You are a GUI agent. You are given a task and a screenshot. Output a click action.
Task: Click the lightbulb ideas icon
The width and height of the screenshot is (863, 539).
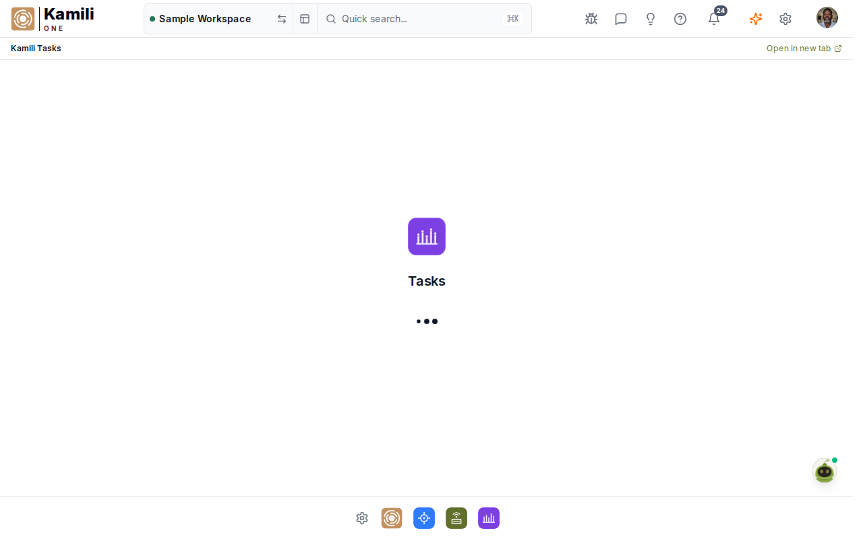[x=651, y=19]
